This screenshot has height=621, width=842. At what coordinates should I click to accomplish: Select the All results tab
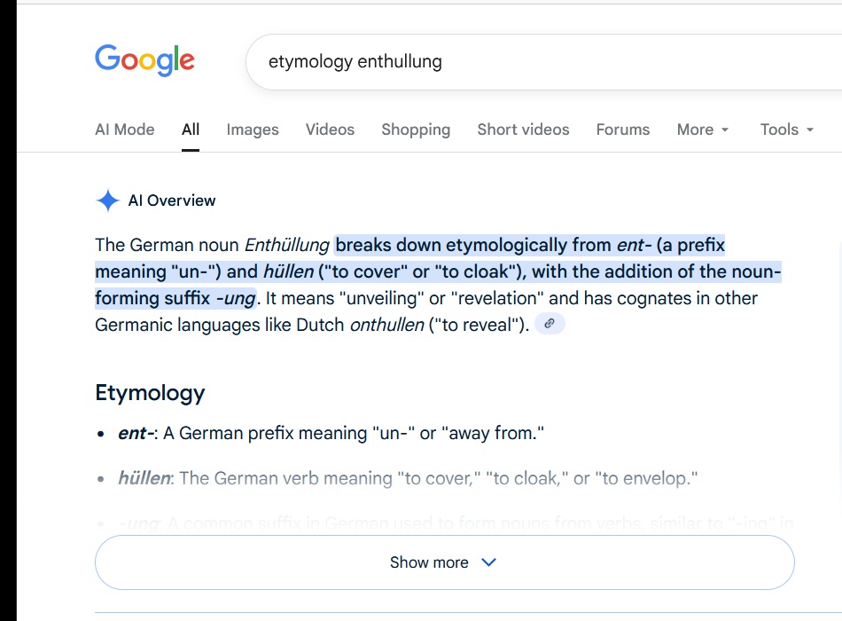[x=191, y=130]
